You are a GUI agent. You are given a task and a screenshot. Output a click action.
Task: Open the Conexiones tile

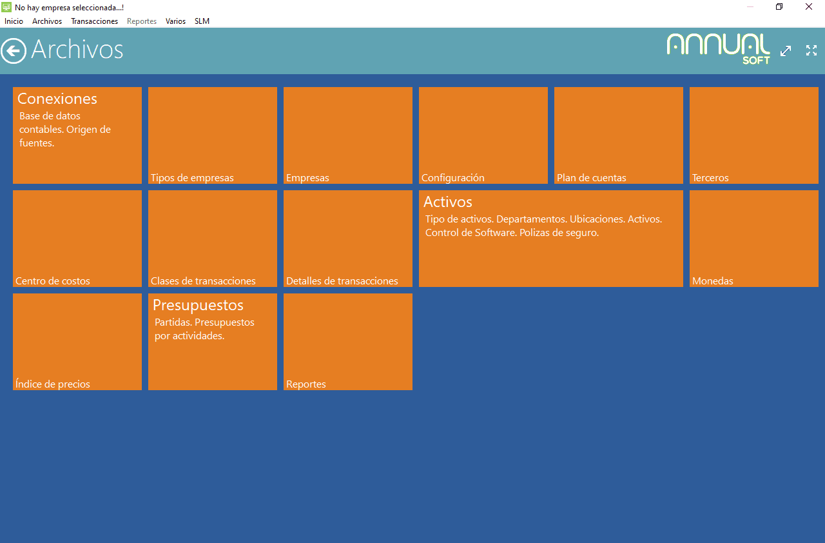[x=77, y=135]
